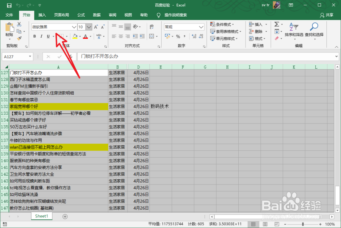The height and width of the screenshot is (228, 341).
Task: Switch to 公式 Formulas tab
Action: pos(81,15)
